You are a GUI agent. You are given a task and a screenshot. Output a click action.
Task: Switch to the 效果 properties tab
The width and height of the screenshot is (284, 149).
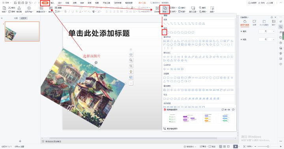tap(254, 23)
